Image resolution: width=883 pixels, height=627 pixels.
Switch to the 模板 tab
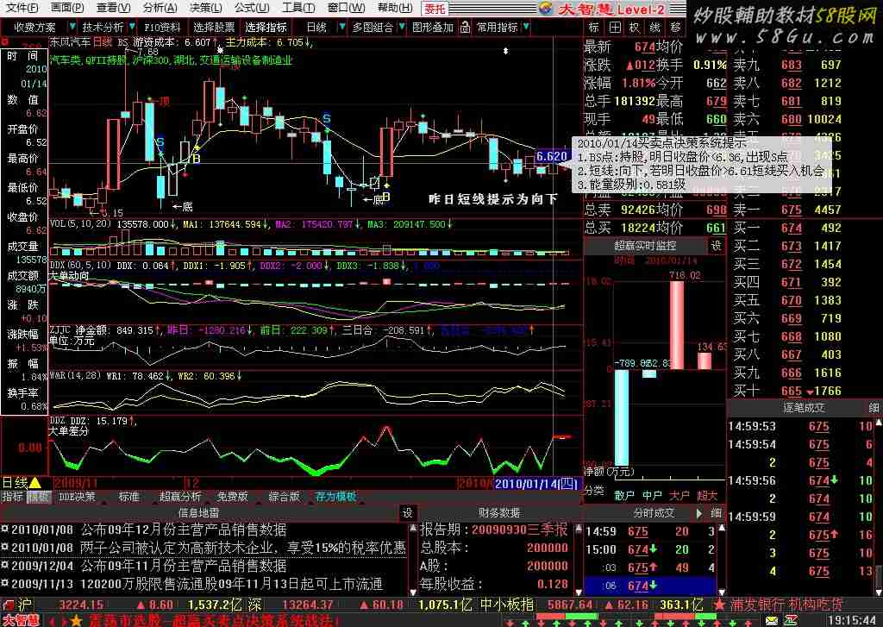click(39, 497)
